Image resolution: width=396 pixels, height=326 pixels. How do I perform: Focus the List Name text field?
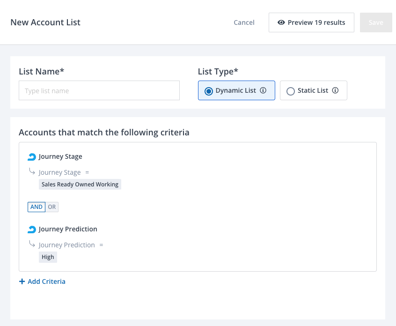pos(99,91)
